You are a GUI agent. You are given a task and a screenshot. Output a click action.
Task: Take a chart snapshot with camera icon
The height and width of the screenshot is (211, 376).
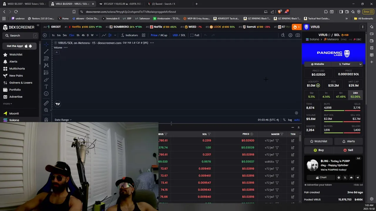coord(298,35)
